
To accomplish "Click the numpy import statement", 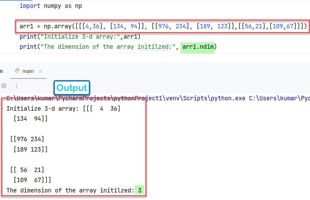I will click(x=50, y=6).
